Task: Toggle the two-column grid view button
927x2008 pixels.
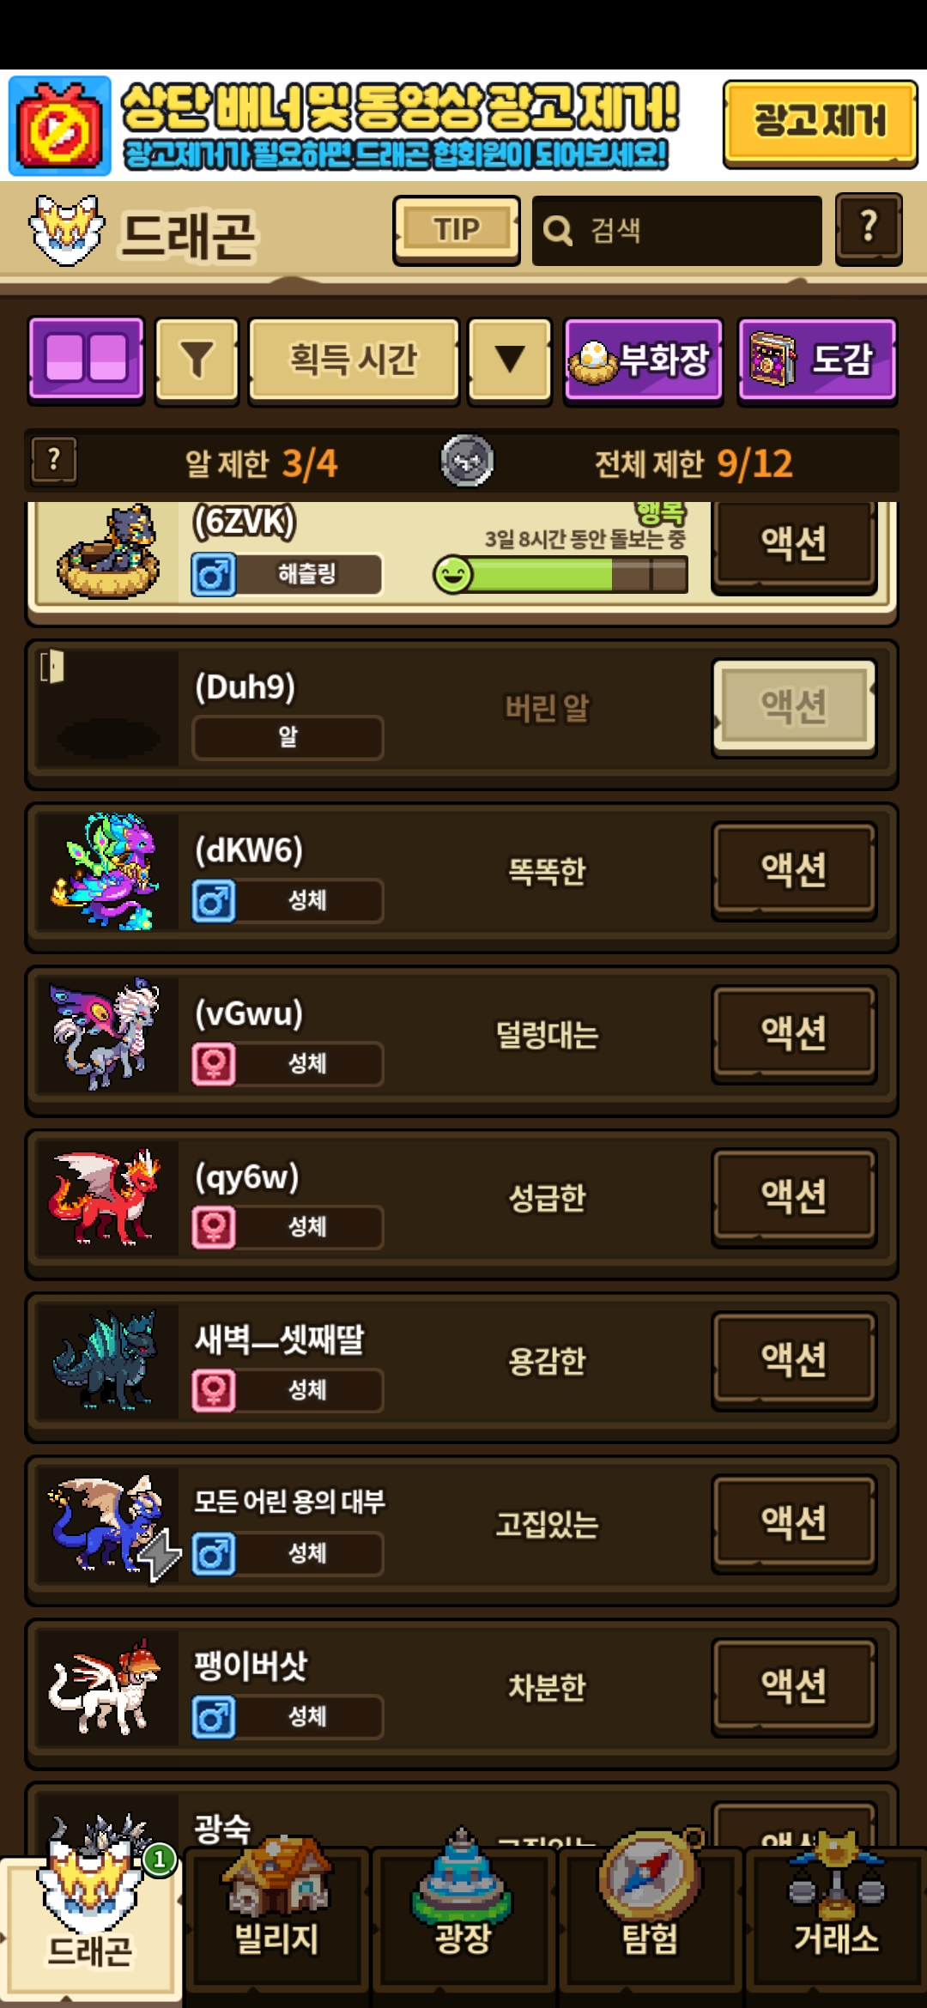Action: click(86, 359)
